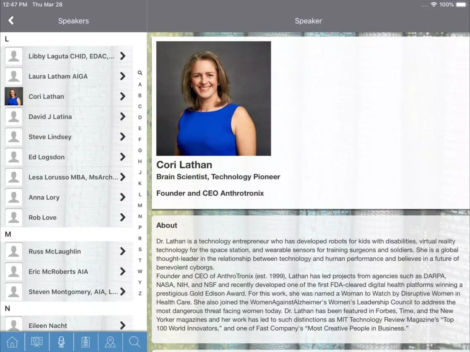
Task: Jump to letter P in the index
Action: click(x=140, y=228)
